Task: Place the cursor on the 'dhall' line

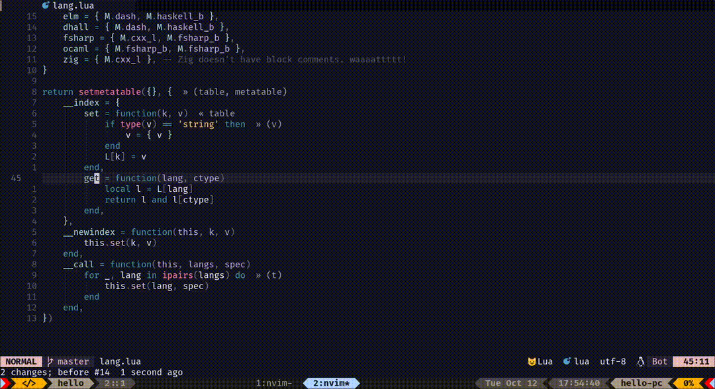Action: pyautogui.click(x=146, y=27)
